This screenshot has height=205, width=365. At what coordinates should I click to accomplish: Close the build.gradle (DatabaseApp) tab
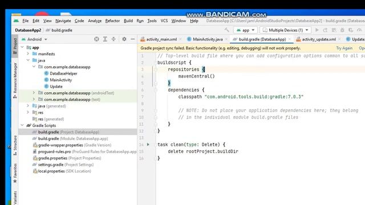click(x=290, y=39)
